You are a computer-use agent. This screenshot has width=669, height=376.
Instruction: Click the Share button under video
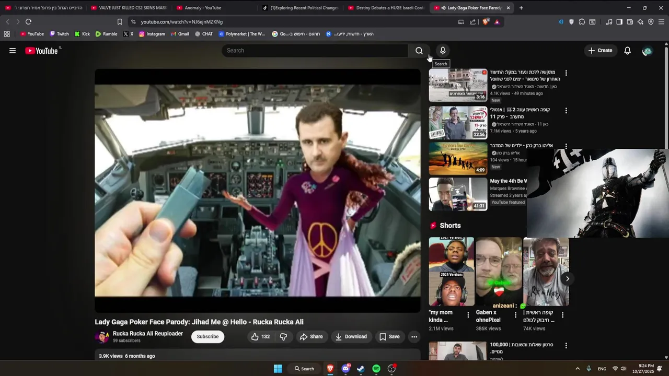coord(311,337)
